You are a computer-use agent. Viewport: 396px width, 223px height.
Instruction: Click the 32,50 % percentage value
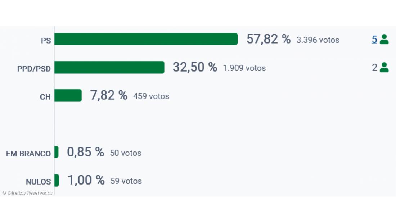pos(195,67)
